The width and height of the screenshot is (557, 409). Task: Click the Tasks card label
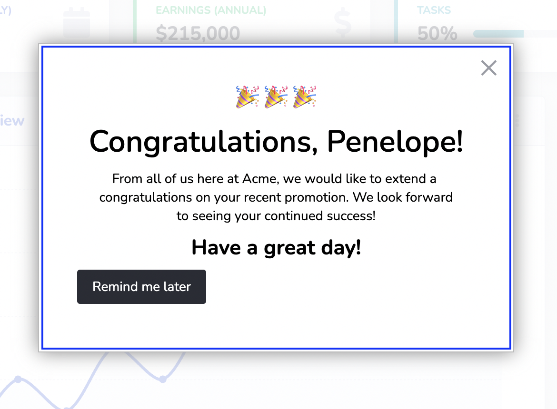tap(434, 10)
